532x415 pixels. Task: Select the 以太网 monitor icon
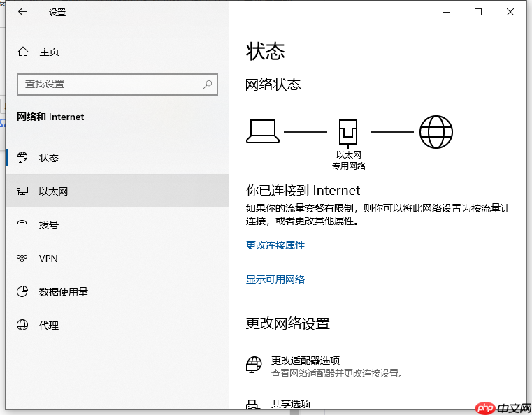pos(22,191)
